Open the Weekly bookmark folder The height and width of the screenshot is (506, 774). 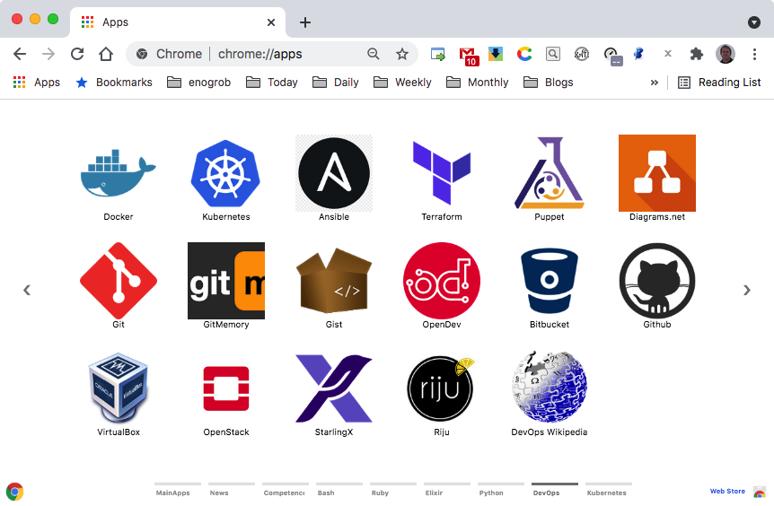[x=402, y=83]
